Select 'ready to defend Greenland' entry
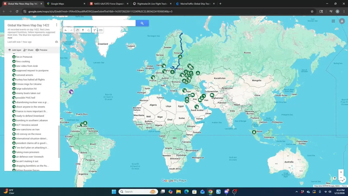This screenshot has height=196, width=348. pyautogui.click(x=30, y=116)
